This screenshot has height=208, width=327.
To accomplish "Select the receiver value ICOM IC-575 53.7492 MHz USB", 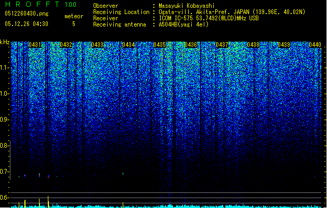I will [208, 18].
